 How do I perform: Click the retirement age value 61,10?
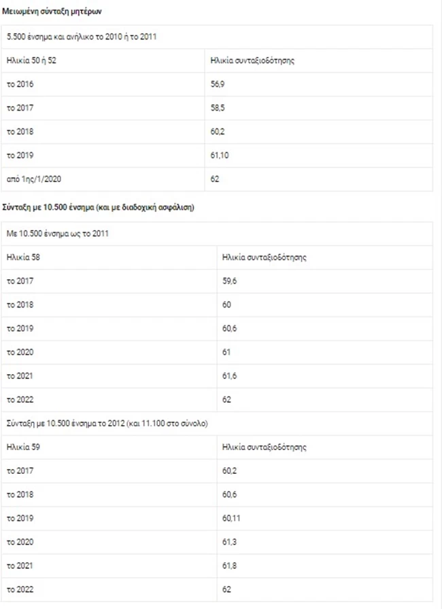click(220, 155)
